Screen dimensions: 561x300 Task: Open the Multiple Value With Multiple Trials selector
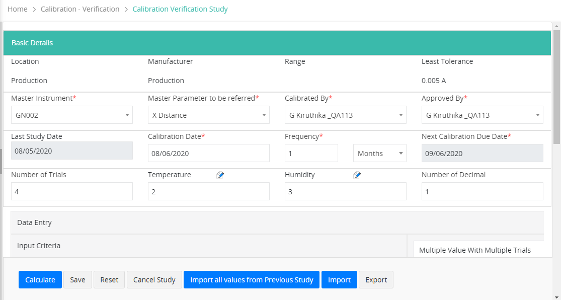[x=478, y=250]
